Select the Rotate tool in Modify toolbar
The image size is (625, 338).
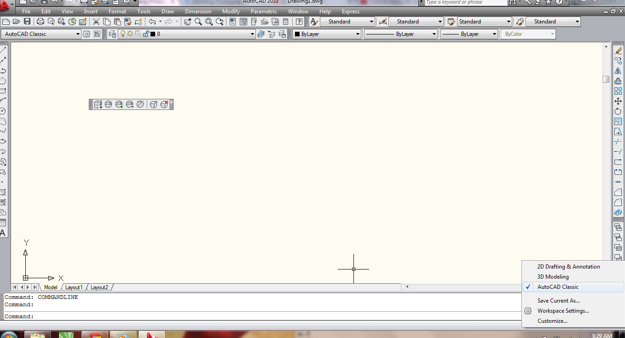[618, 111]
